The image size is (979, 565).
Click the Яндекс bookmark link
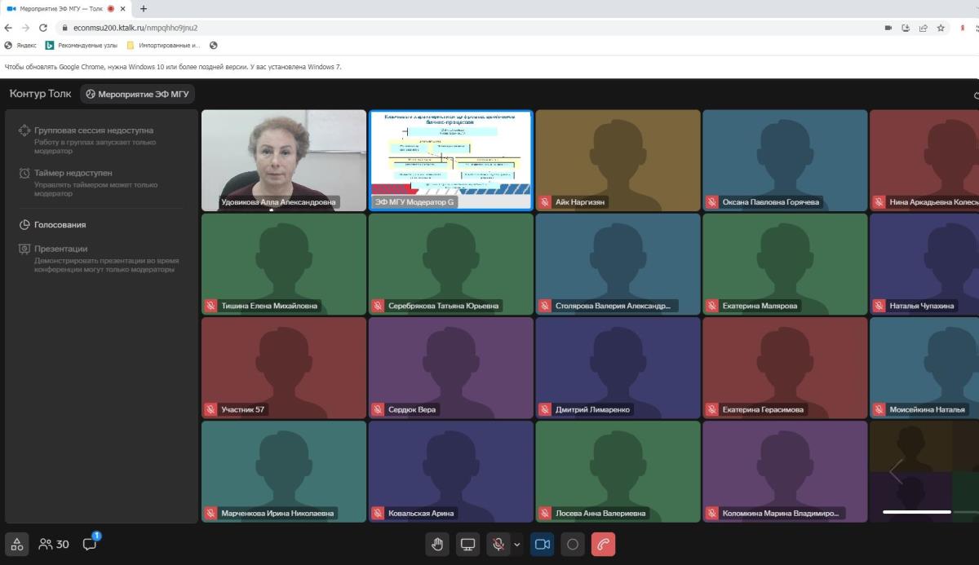point(20,46)
